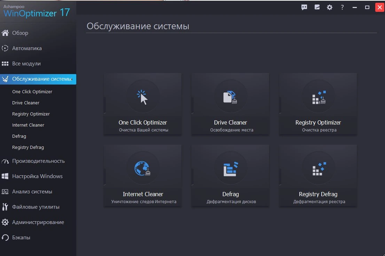The image size is (385, 256).
Task: Expand Настройка Windows section
Action: (x=37, y=176)
